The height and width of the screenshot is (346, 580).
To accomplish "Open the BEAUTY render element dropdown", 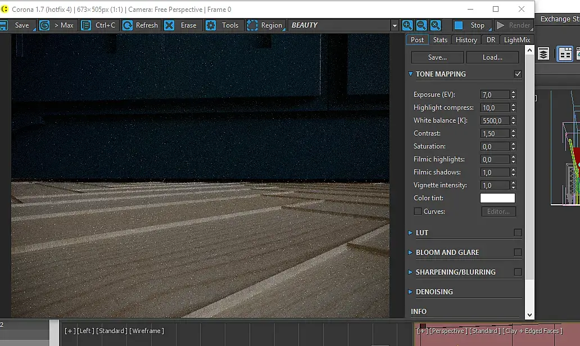I will point(395,25).
